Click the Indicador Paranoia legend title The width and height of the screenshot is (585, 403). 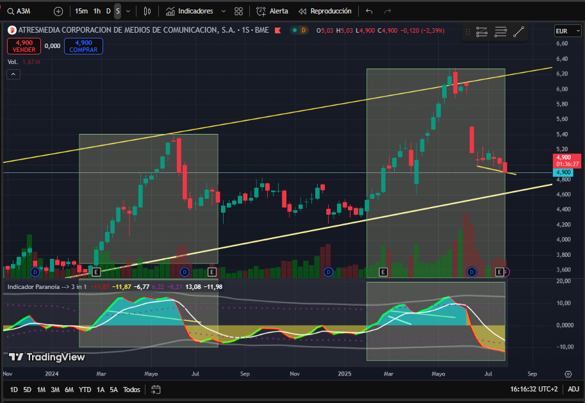click(47, 287)
